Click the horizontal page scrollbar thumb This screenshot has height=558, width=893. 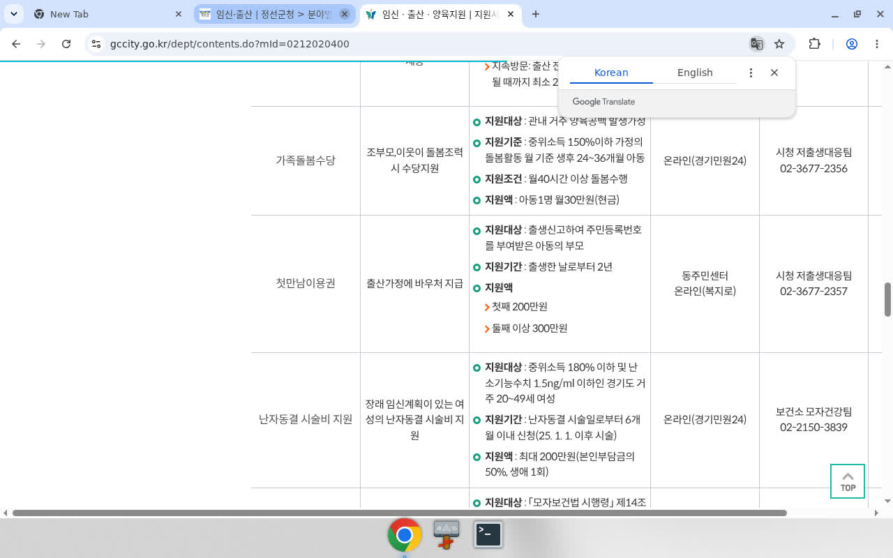click(400, 513)
